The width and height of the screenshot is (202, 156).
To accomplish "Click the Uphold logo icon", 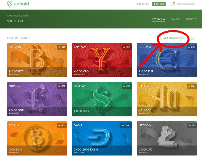I will (9, 4).
